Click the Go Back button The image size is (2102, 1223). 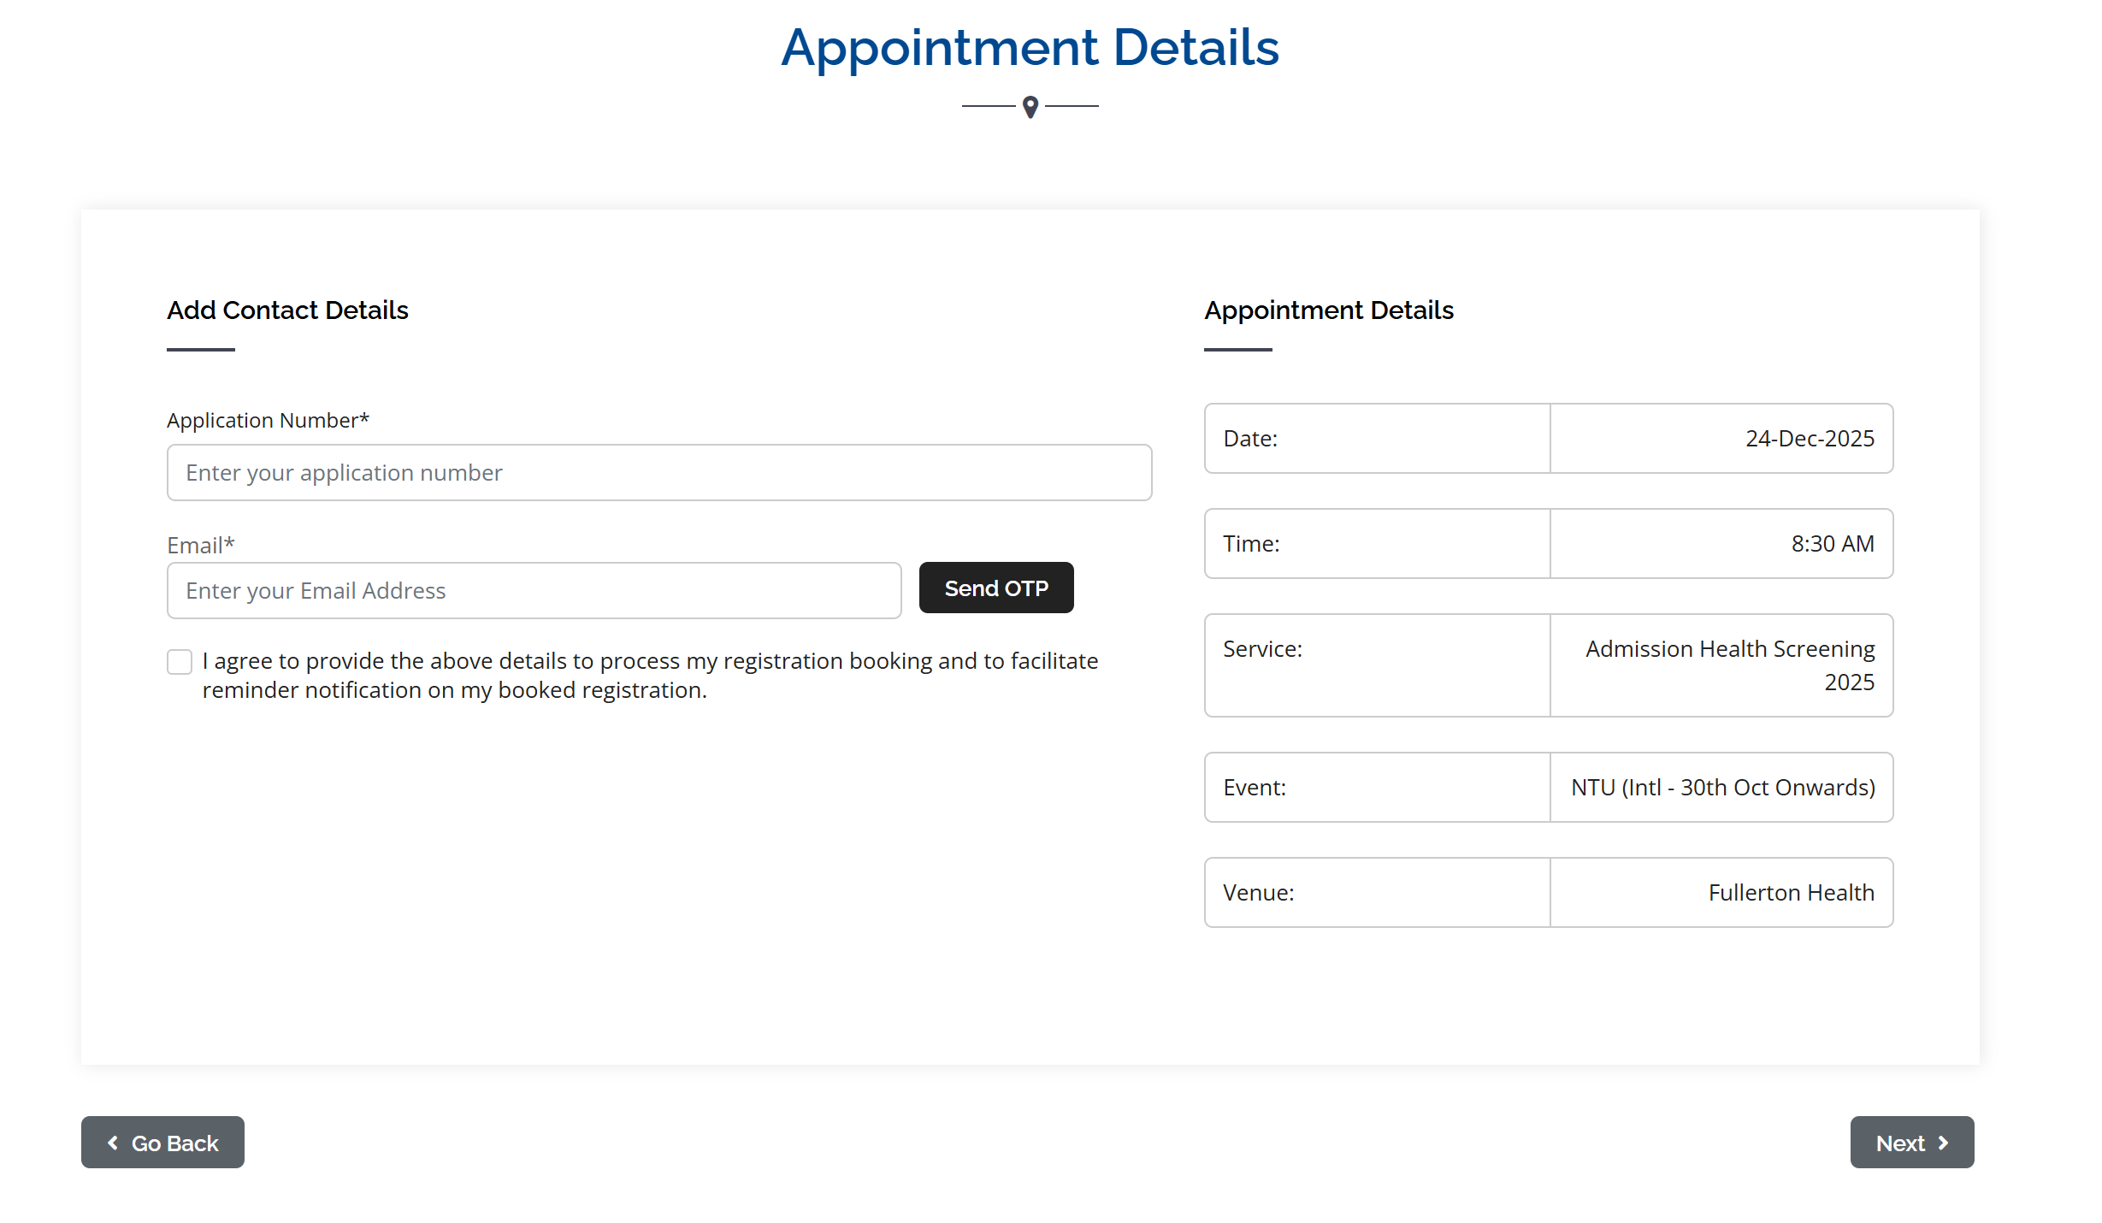(x=162, y=1143)
